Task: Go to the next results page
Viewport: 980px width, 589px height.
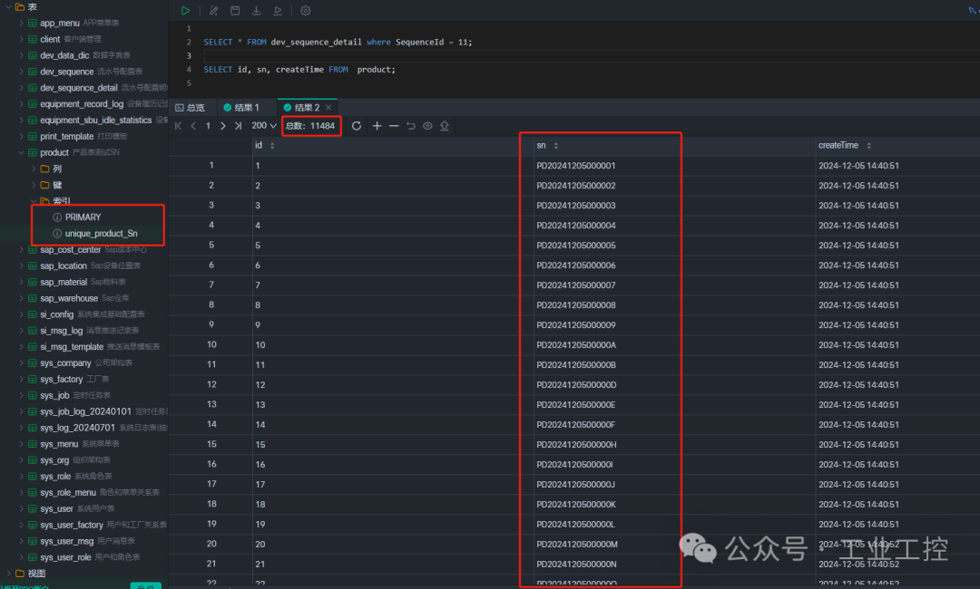Action: [223, 126]
